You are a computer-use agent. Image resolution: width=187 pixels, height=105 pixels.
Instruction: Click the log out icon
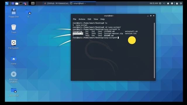(x=181, y=3)
